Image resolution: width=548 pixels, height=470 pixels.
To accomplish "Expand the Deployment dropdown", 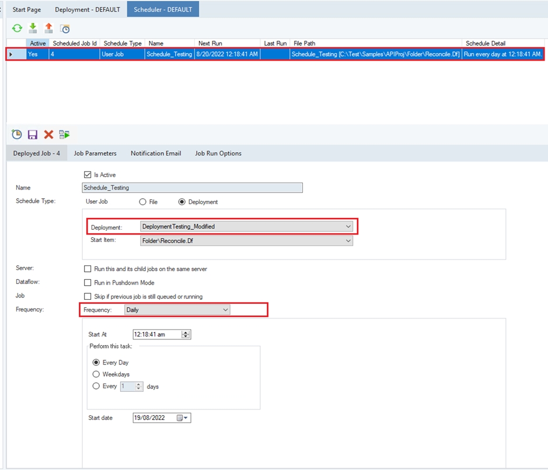I will pyautogui.click(x=348, y=226).
